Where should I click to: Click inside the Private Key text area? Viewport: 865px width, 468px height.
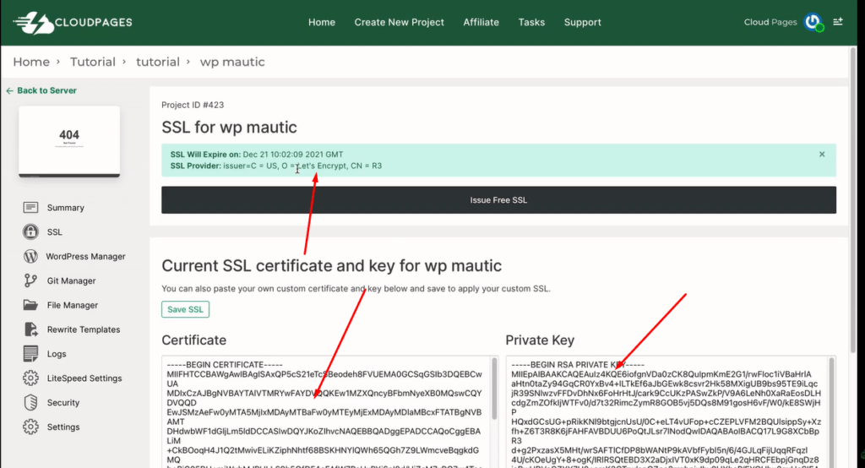(666, 411)
